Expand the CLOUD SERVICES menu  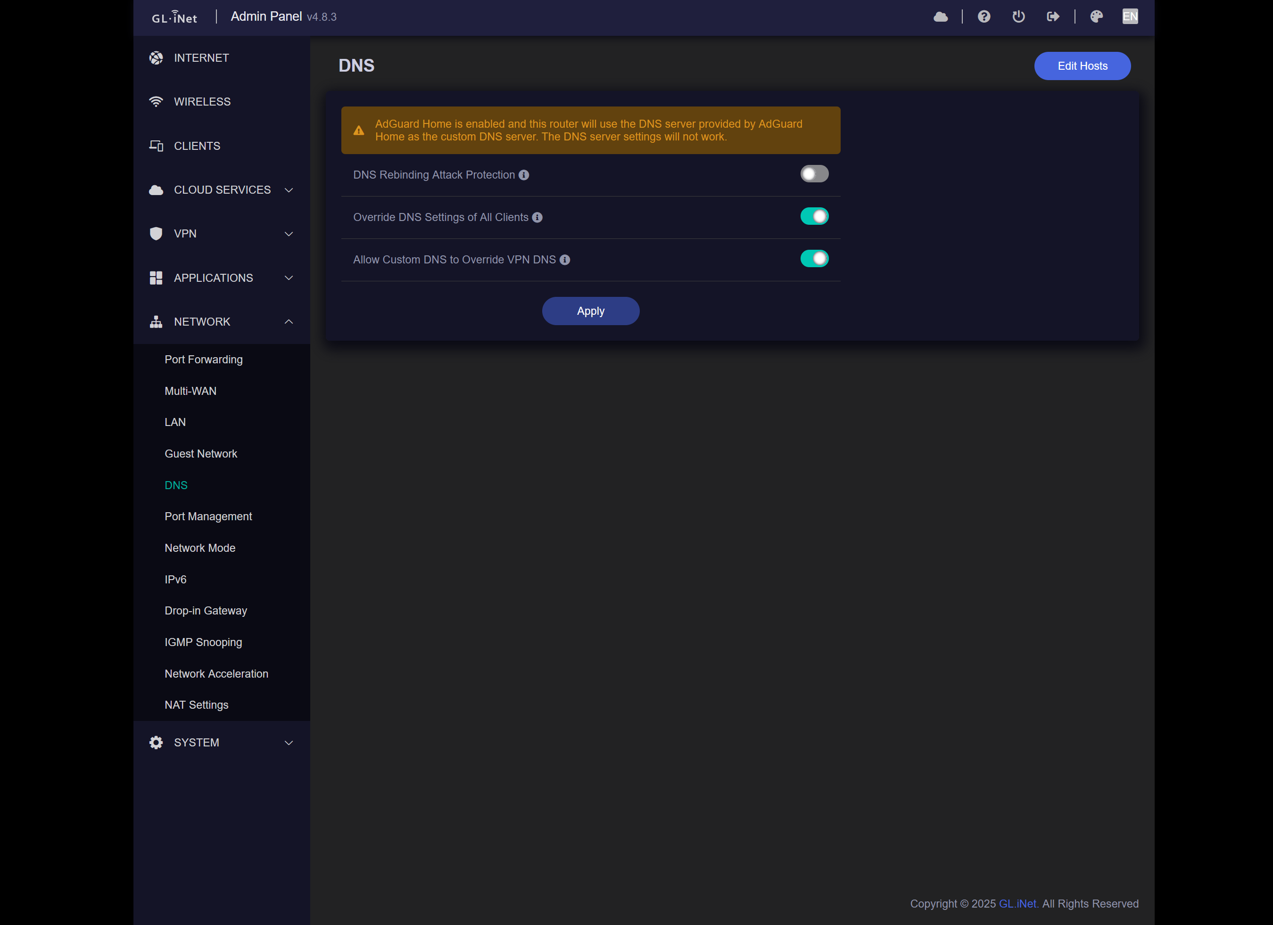(x=222, y=190)
